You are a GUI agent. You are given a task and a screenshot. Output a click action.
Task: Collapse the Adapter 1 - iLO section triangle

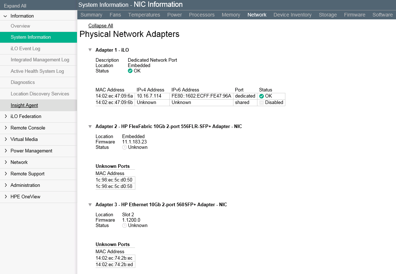tap(90, 50)
